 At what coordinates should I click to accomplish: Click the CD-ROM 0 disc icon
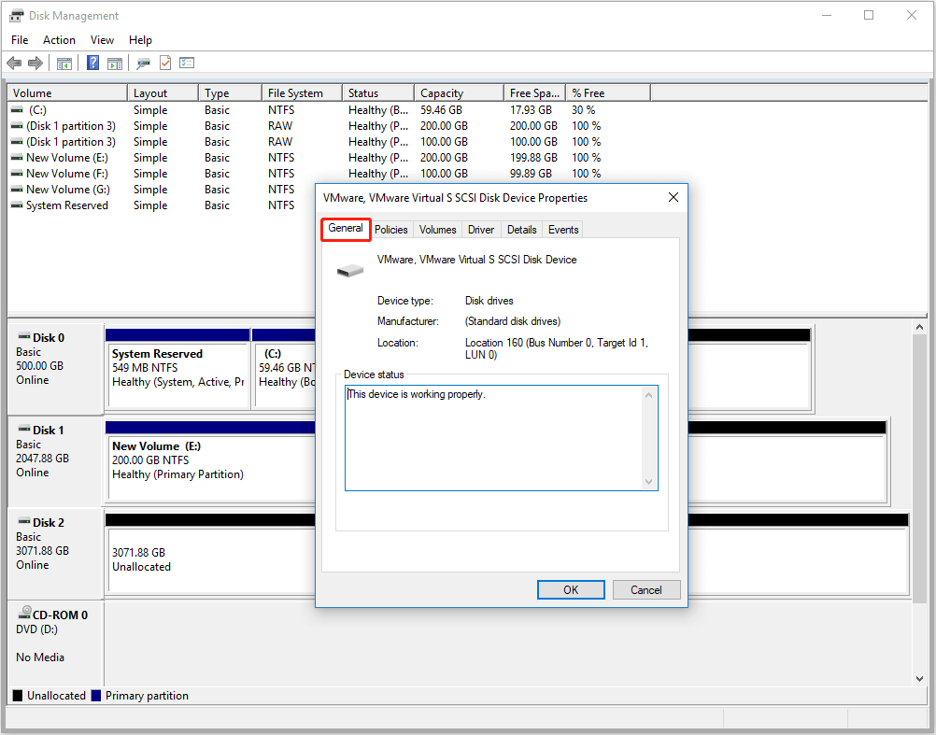tap(24, 612)
